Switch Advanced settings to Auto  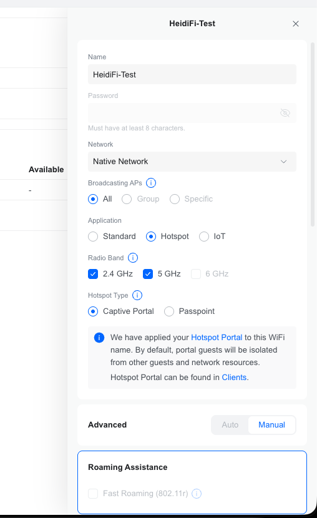coord(230,425)
